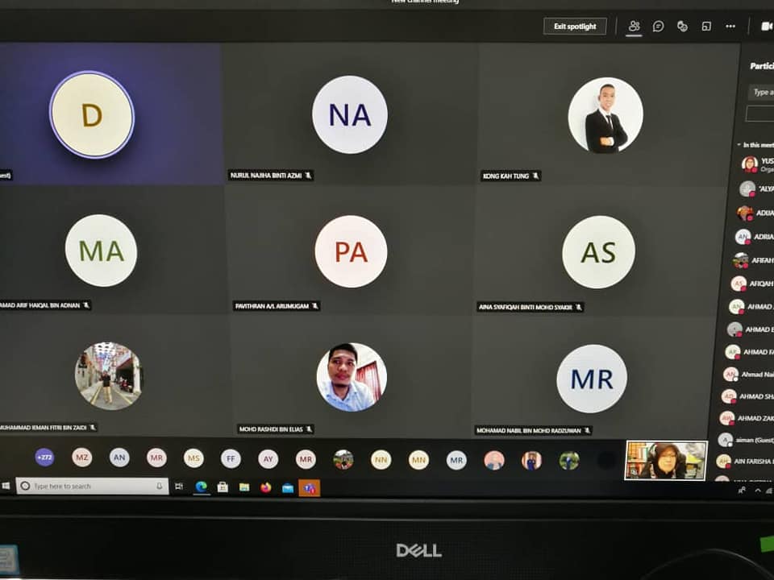The image size is (774, 580).
Task: Click the share content icon in toolbar
Action: tap(706, 26)
